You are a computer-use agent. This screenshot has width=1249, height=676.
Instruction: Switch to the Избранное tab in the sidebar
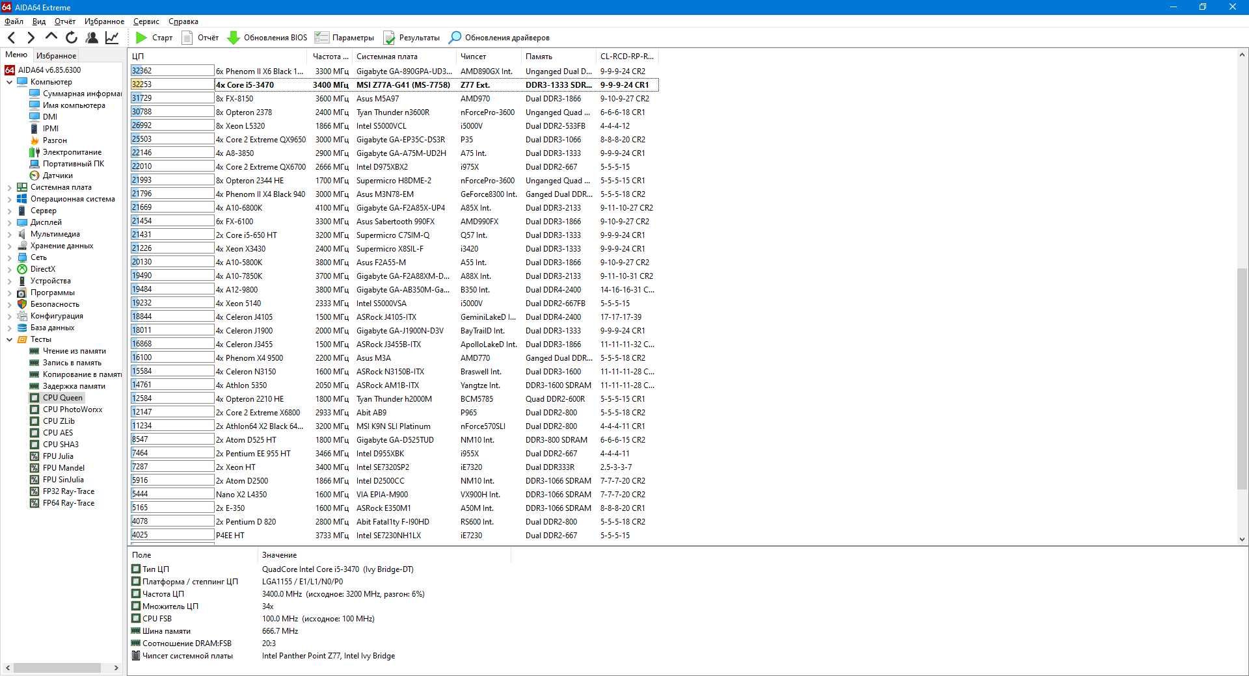tap(56, 56)
